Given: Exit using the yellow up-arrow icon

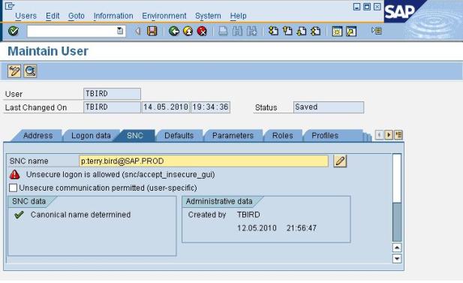Looking at the screenshot, I should tap(188, 31).
